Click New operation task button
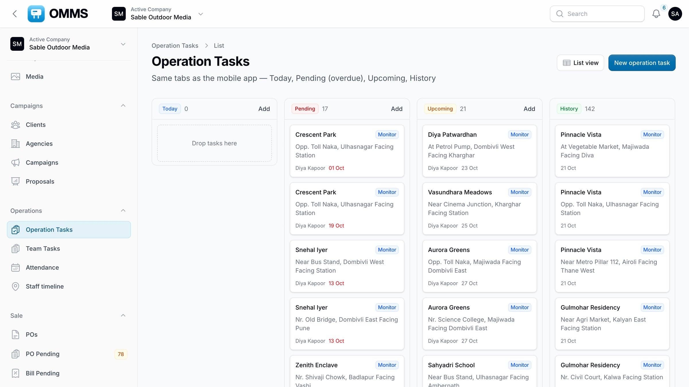 coord(642,63)
